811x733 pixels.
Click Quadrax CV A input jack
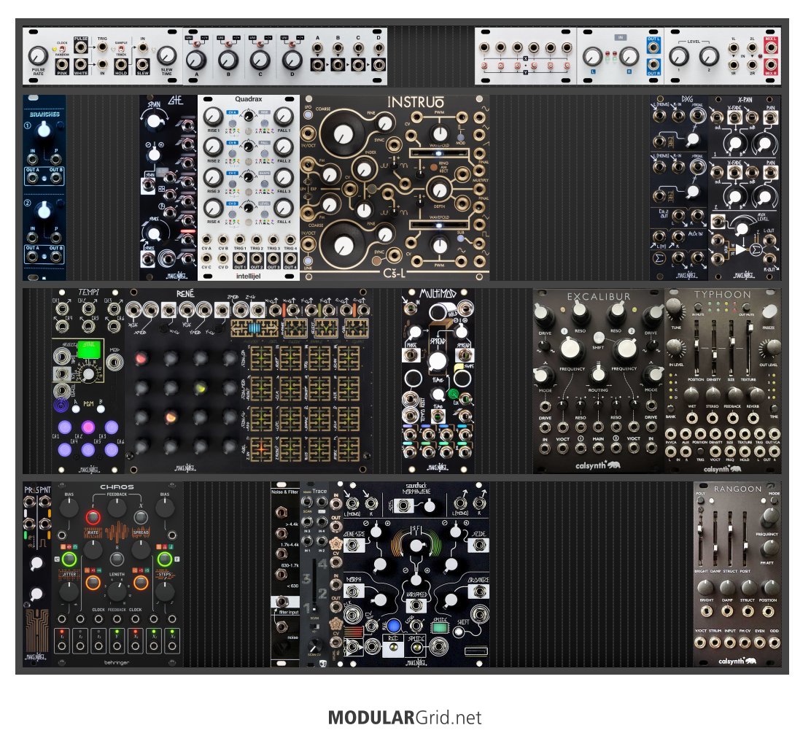click(206, 240)
